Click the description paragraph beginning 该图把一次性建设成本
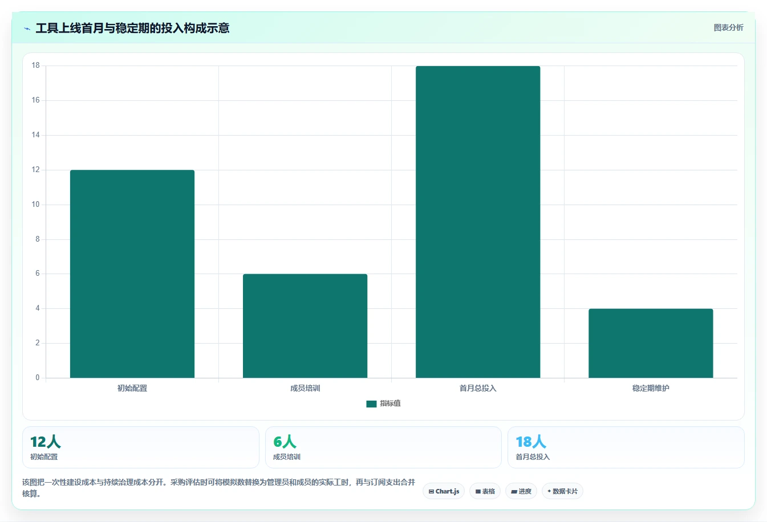The image size is (767, 522). point(219,488)
